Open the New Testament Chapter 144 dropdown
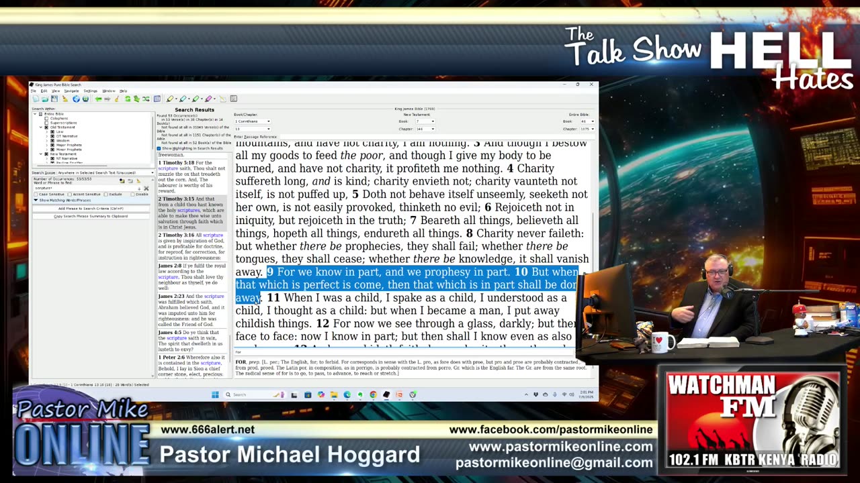 pos(425,129)
